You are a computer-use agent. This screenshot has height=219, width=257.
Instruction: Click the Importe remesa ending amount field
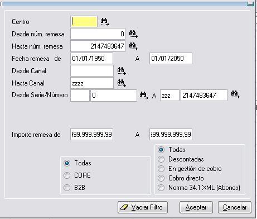coord(171,134)
